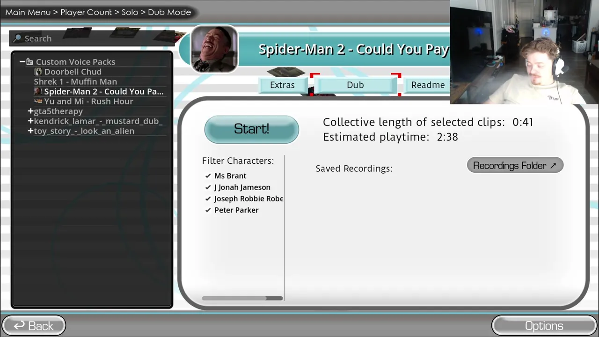
Task: Open the Extras tab
Action: tap(282, 85)
